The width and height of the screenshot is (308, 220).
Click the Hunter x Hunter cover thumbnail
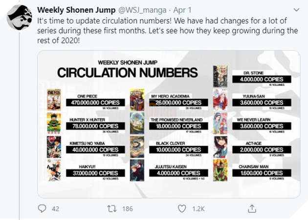tap(54, 123)
